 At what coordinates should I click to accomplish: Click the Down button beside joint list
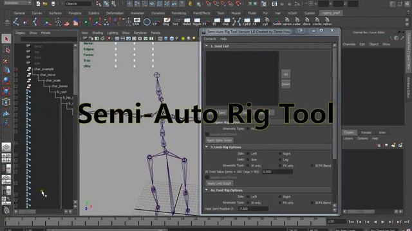pyautogui.click(x=286, y=84)
